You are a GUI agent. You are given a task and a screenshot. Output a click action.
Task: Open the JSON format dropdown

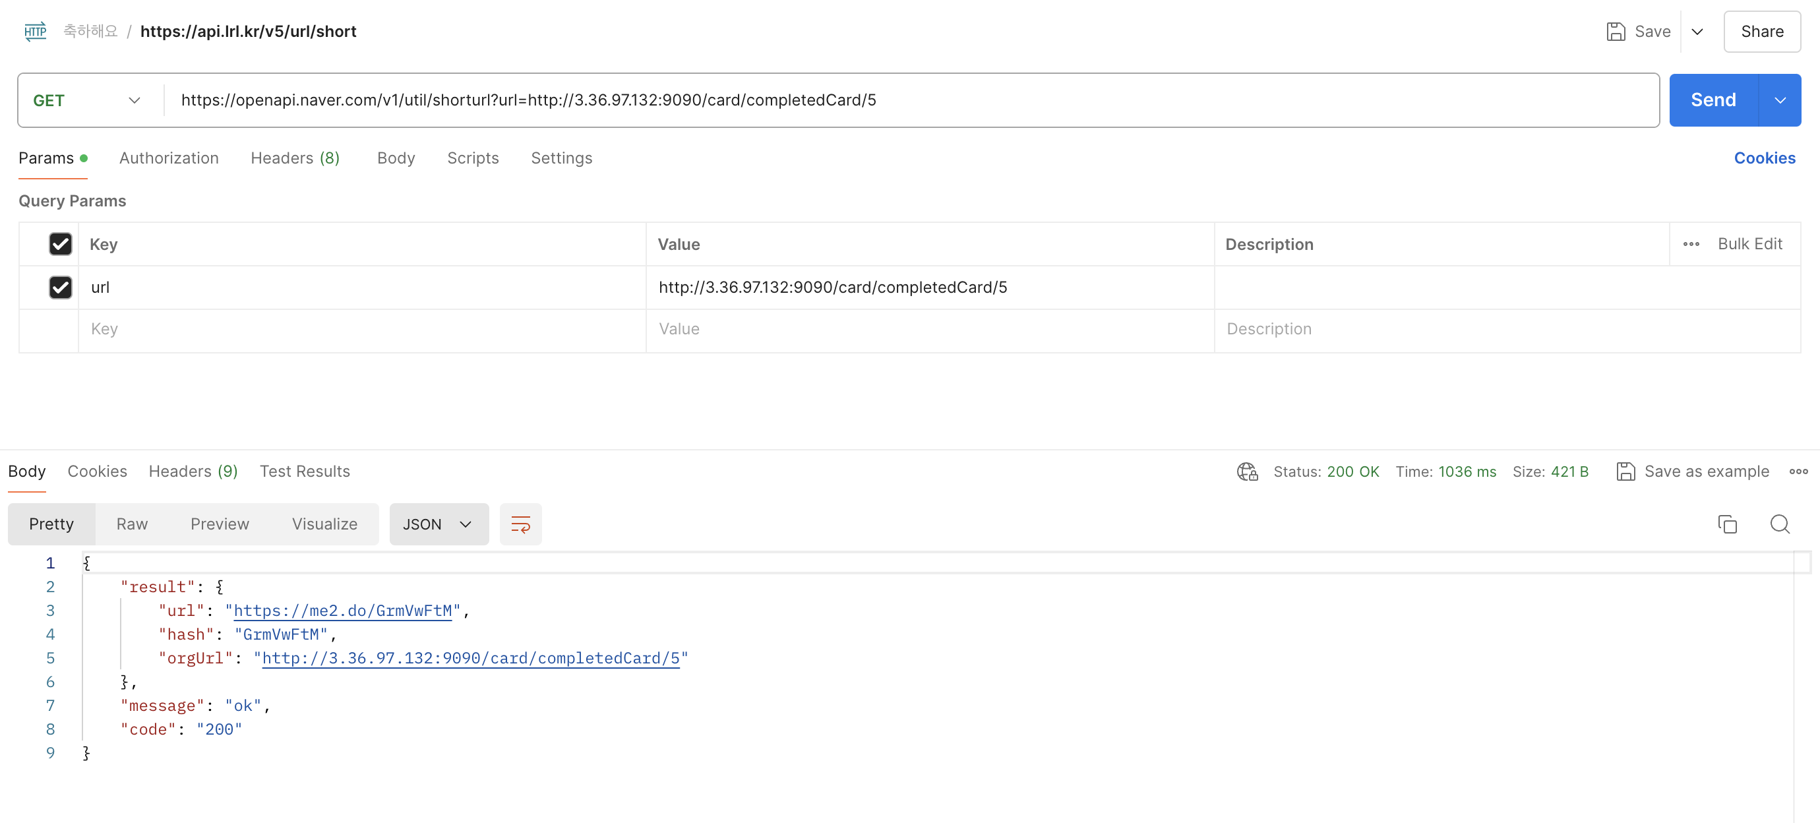pyautogui.click(x=438, y=524)
